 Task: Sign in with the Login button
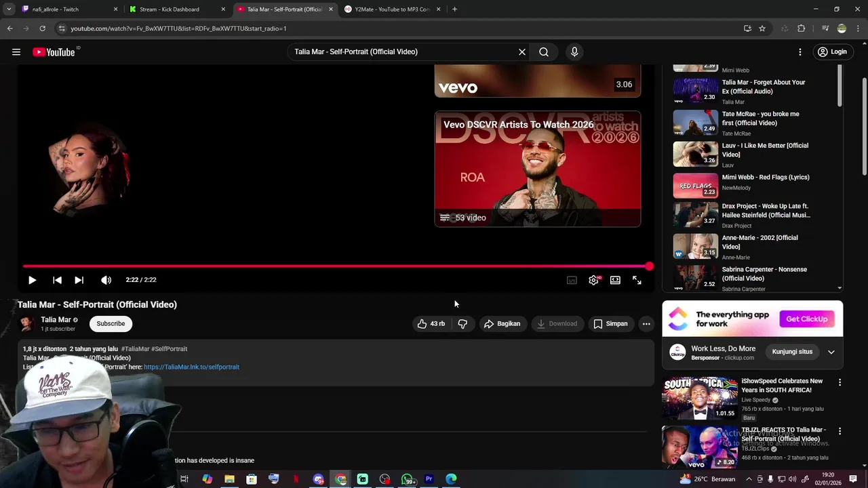pos(832,52)
